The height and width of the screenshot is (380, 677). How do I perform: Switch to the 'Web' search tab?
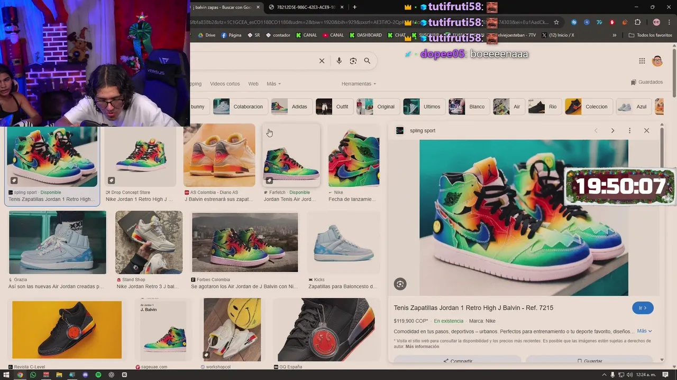253,84
